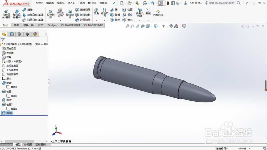267x150 pixels.
Task: Open the FeatureManager design tree tab
Action: 4,34
